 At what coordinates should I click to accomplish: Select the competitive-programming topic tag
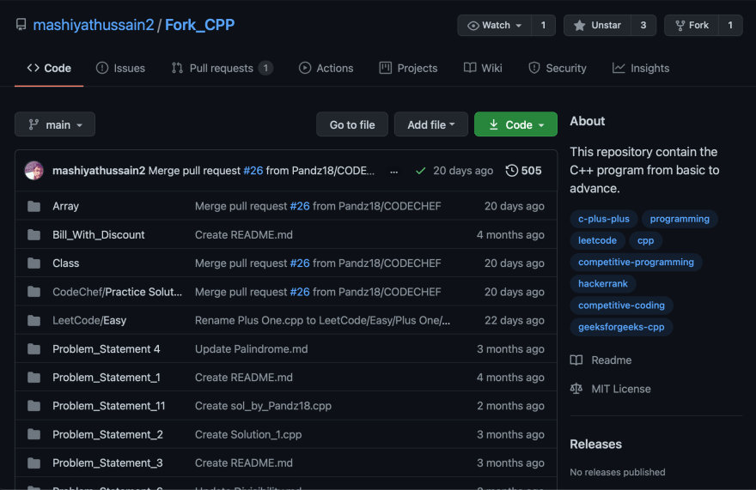pyautogui.click(x=636, y=262)
